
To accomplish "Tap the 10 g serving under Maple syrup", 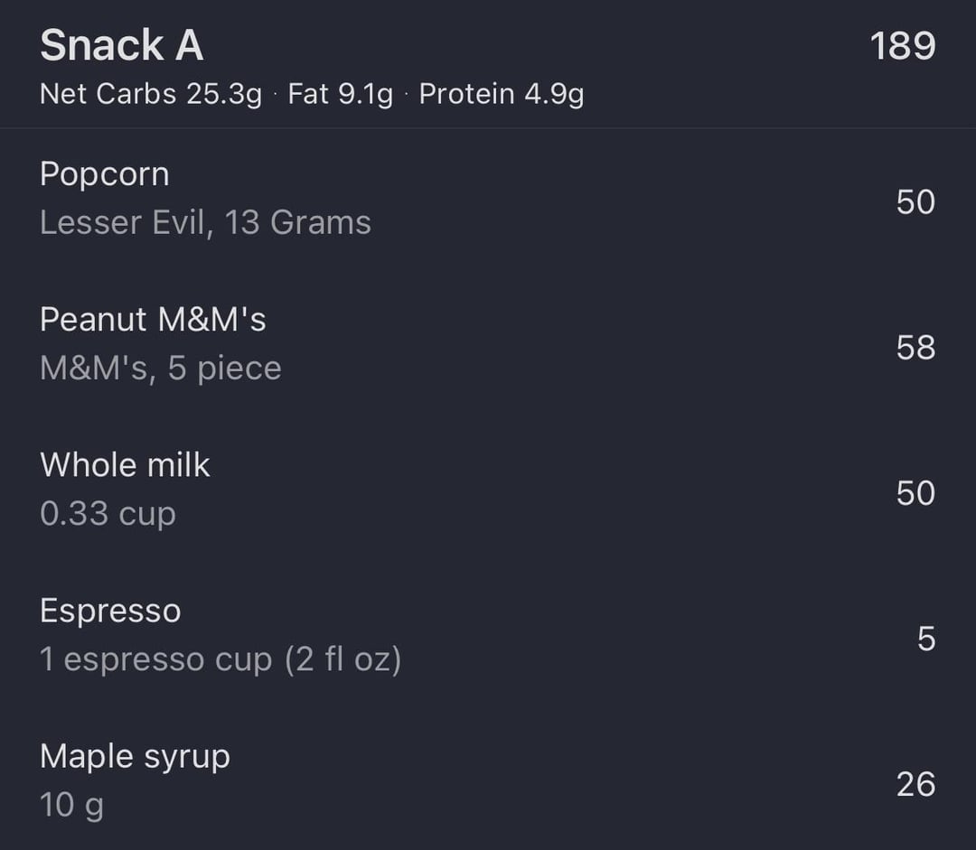I will tap(71, 805).
